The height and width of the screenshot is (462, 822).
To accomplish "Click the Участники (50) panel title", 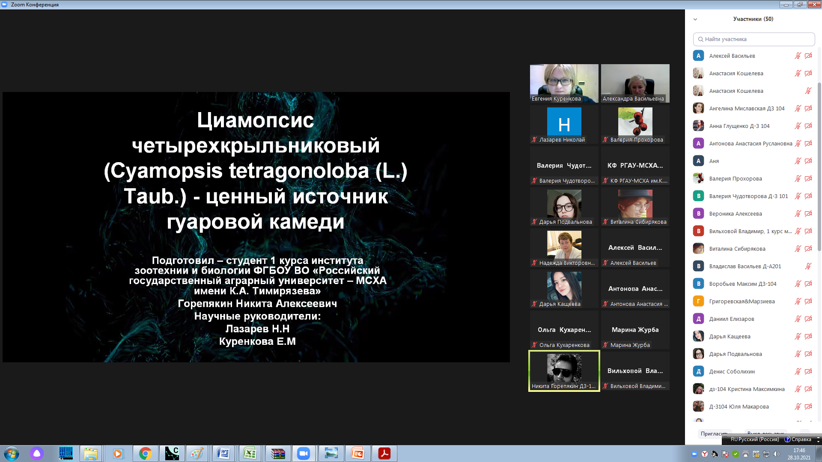I will [x=753, y=19].
